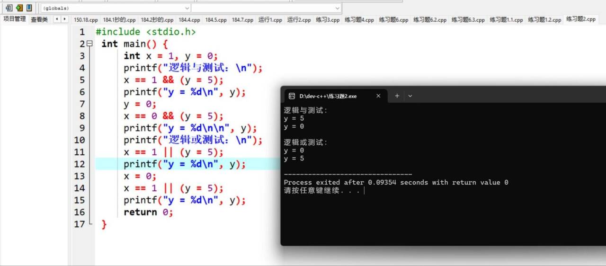Viewport: 606px width, 266px height.
Task: Open the 184.5.cpp file tab
Action: pyautogui.click(x=216, y=20)
